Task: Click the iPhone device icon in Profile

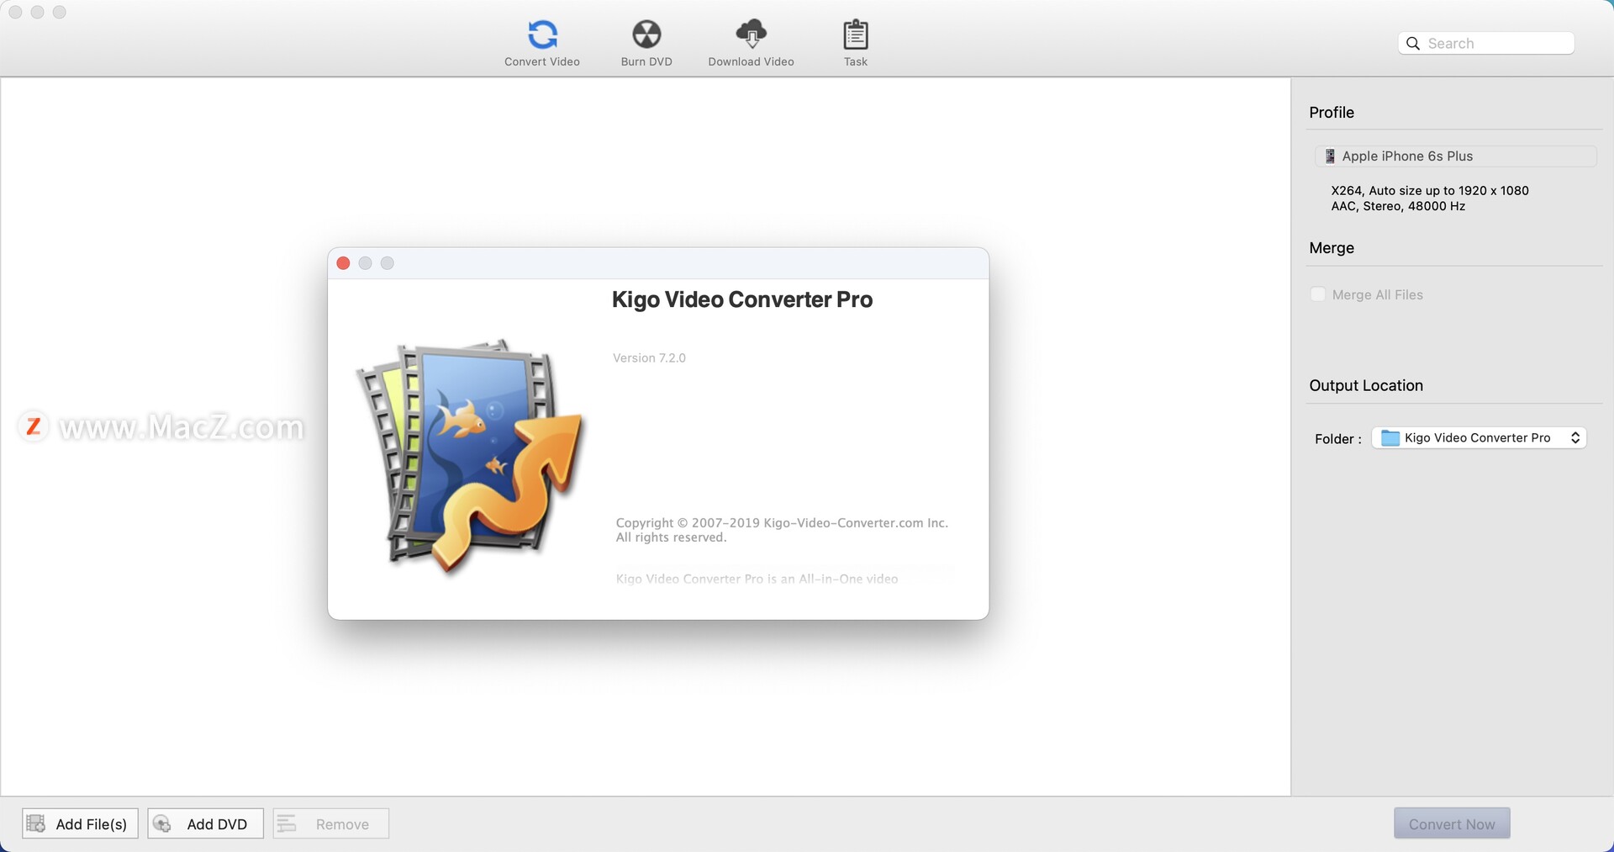Action: [1330, 156]
